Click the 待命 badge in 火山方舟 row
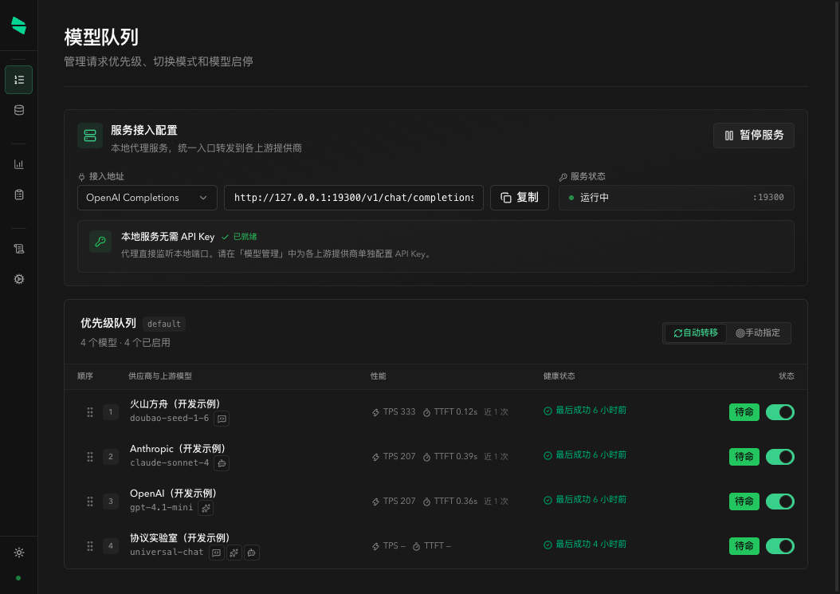 [x=744, y=412]
